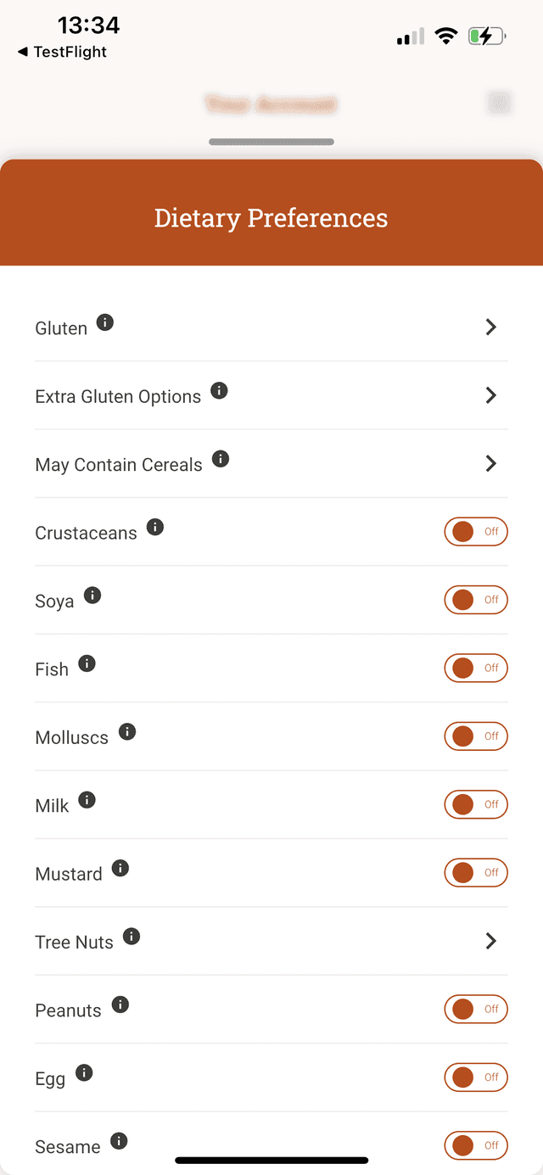Show information about Crustaceans allergen

(x=154, y=526)
